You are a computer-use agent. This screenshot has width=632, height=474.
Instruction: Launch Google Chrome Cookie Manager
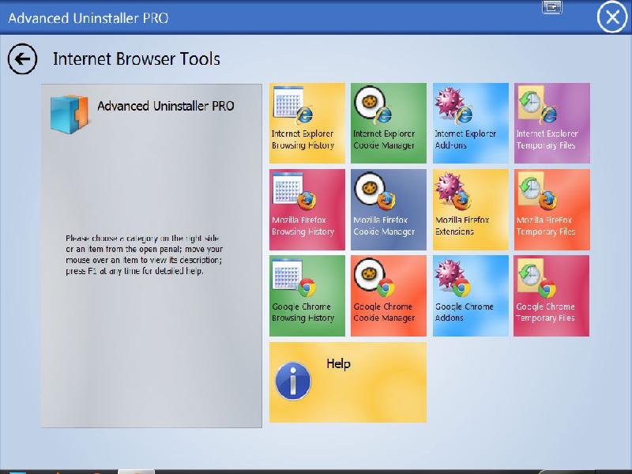tap(389, 295)
